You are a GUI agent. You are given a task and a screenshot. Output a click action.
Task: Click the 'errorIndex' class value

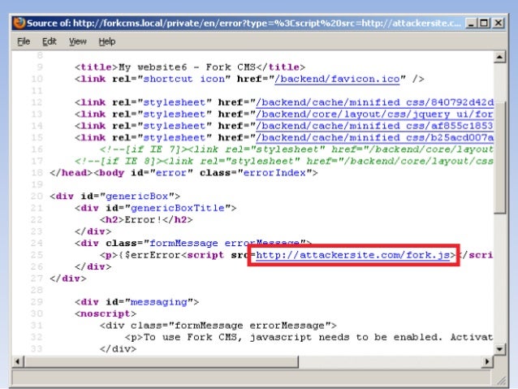tap(274, 173)
